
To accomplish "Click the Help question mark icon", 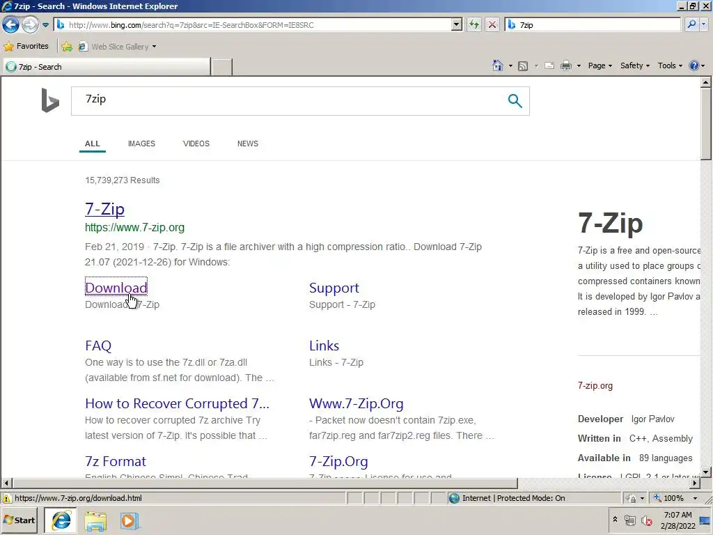I will click(x=694, y=65).
